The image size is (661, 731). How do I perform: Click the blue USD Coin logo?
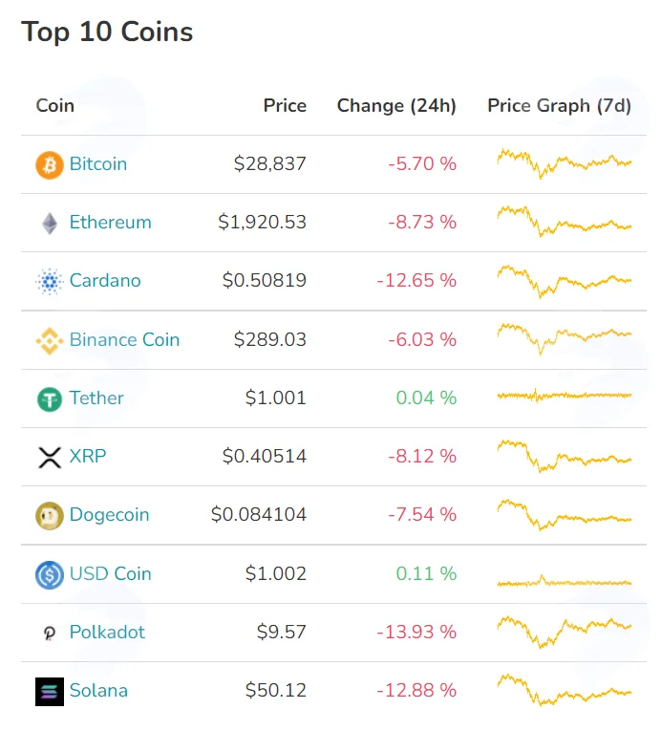coord(50,575)
